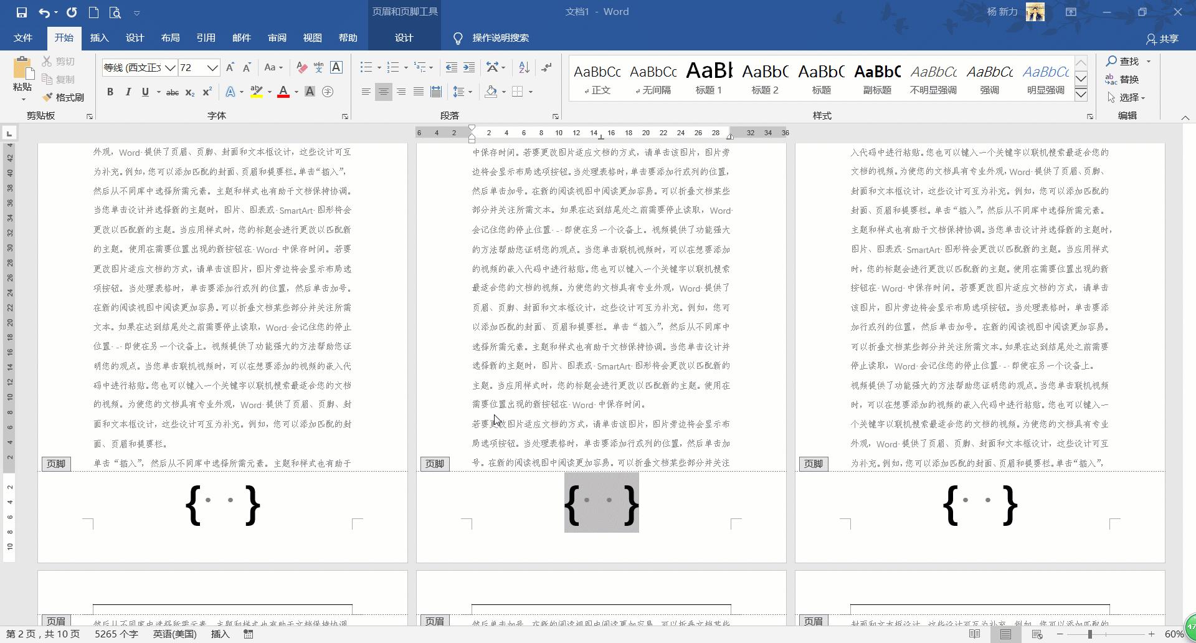
Task: Apply italic formatting
Action: (128, 92)
